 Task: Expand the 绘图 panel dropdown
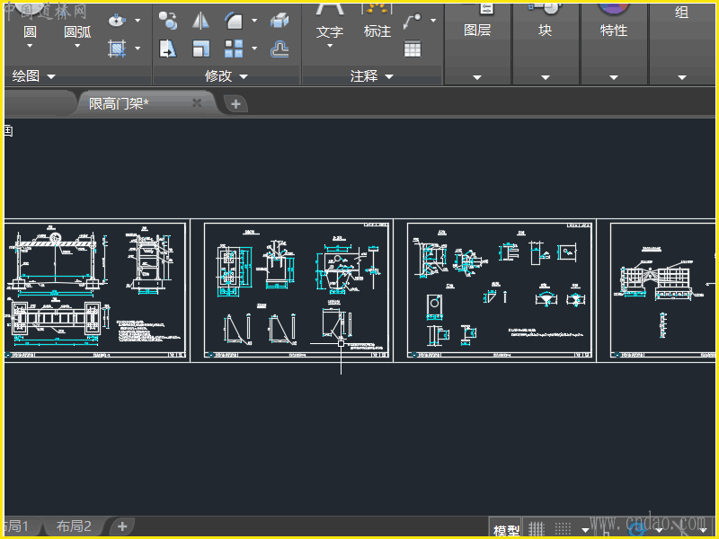point(51,76)
